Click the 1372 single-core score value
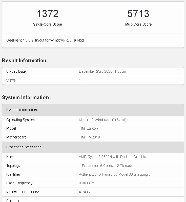This screenshot has width=186, height=202. 48,14
